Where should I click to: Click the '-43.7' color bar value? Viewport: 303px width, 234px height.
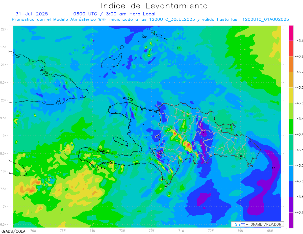point(299,213)
